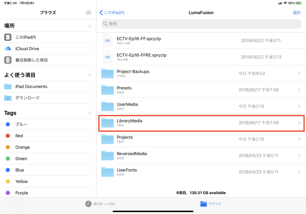Click the UserMedia folder icon
Viewport: 306px width, 214px height.
pyautogui.click(x=107, y=106)
